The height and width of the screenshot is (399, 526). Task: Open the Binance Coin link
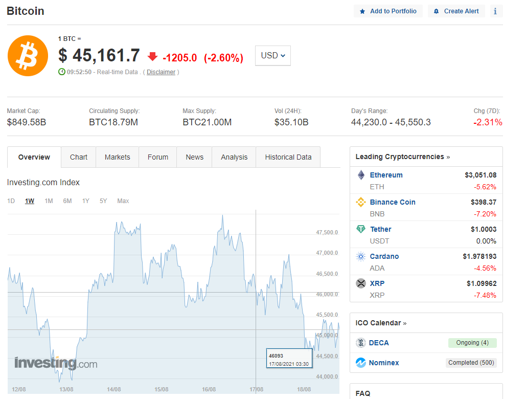[393, 202]
